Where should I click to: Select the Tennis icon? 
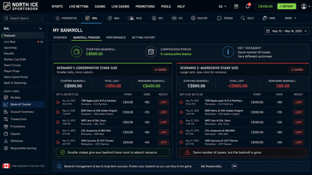(x=219, y=18)
